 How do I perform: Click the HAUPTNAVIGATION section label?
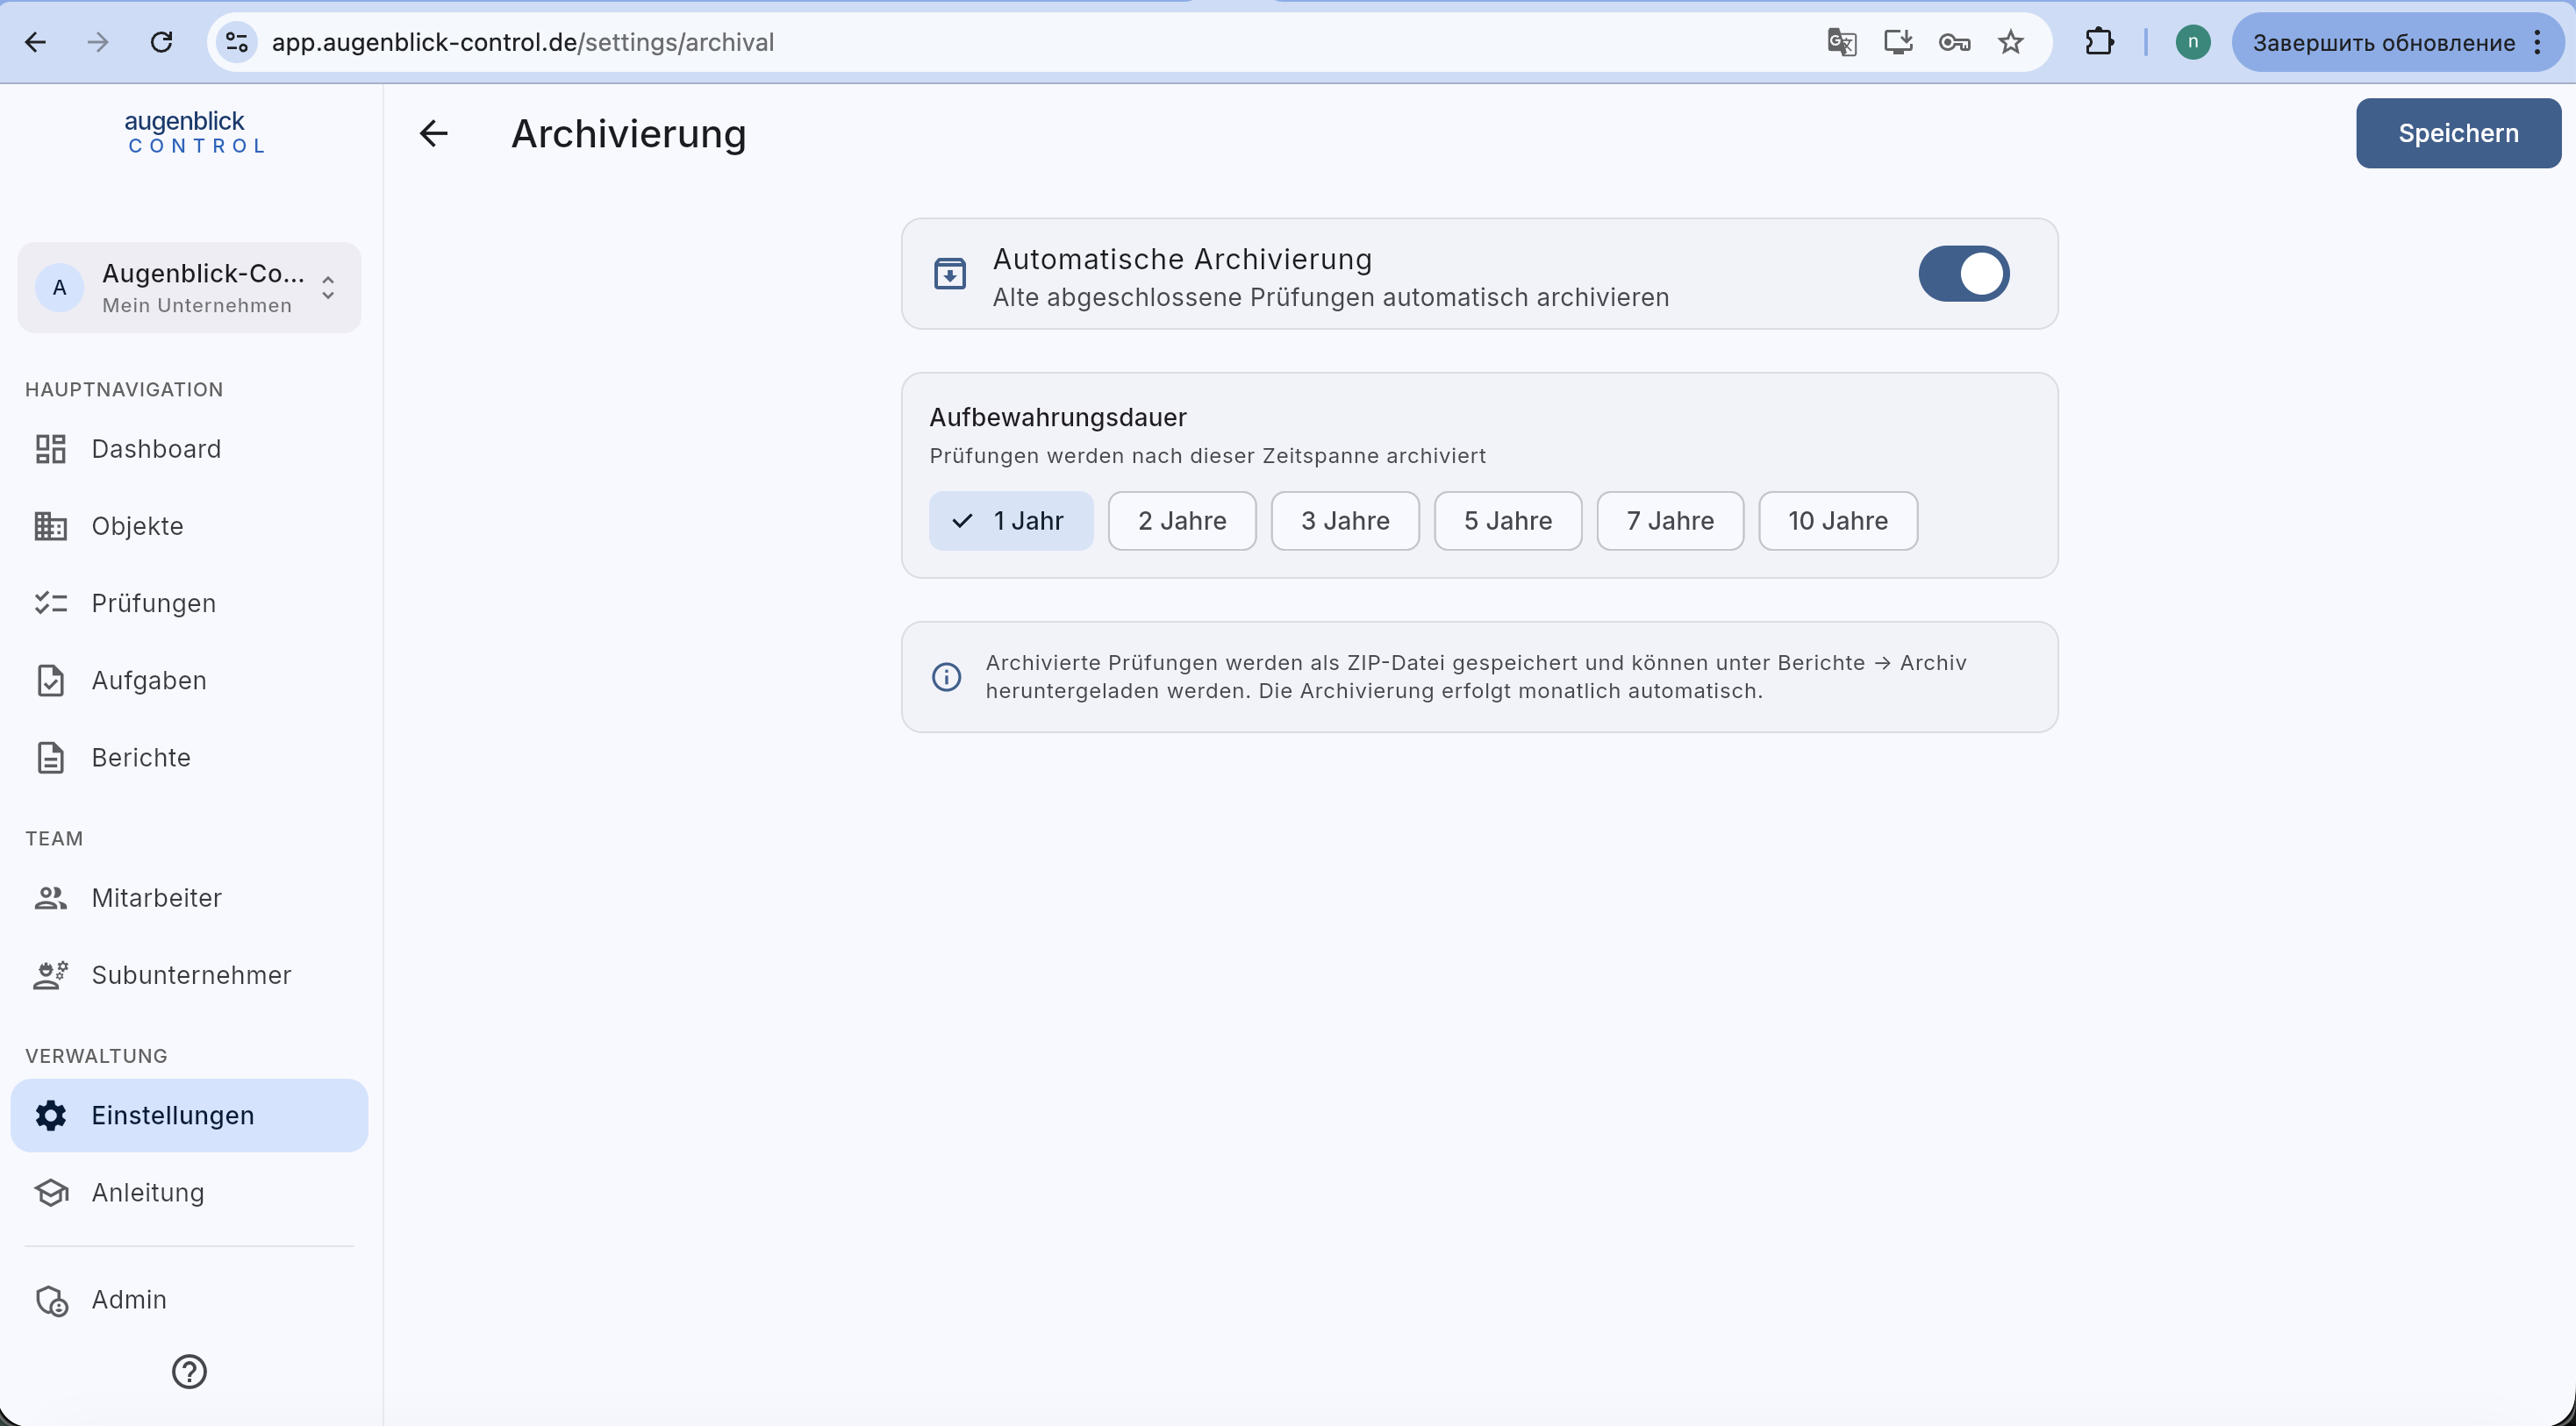pyautogui.click(x=124, y=389)
